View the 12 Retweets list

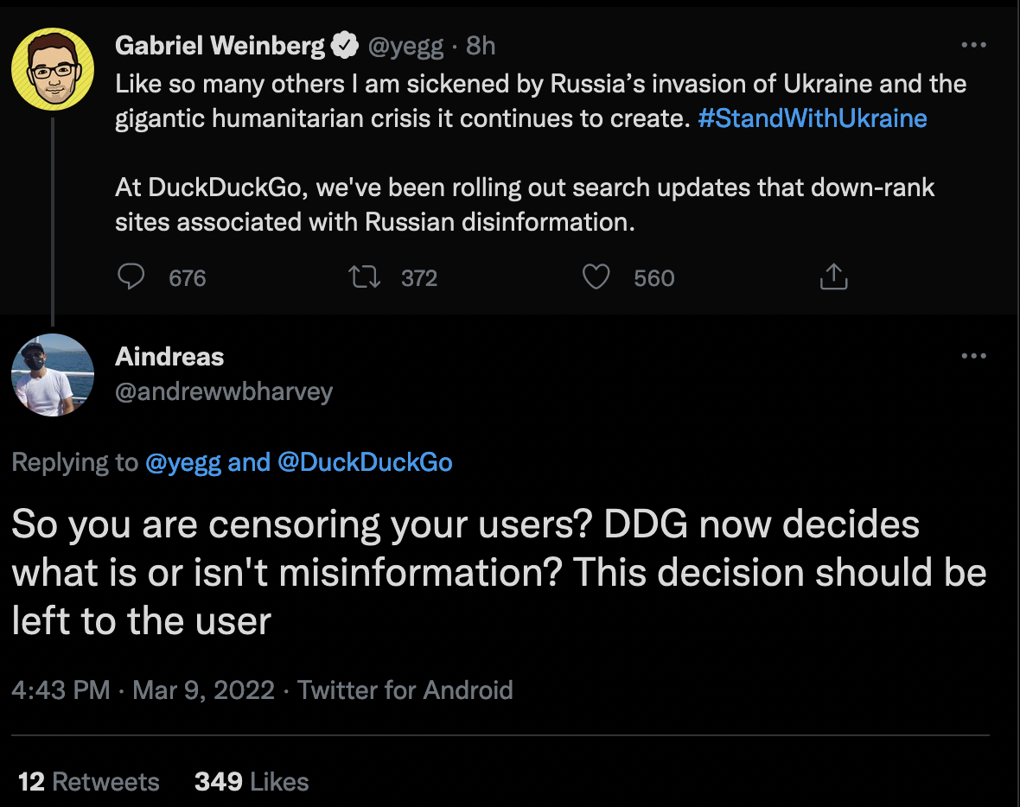pos(88,782)
